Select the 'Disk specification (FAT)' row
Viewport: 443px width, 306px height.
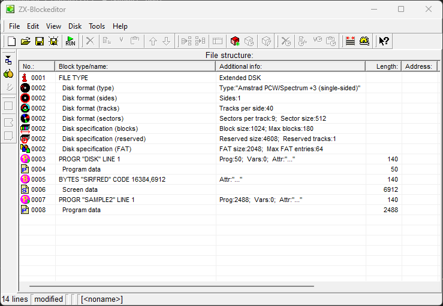[228, 149]
